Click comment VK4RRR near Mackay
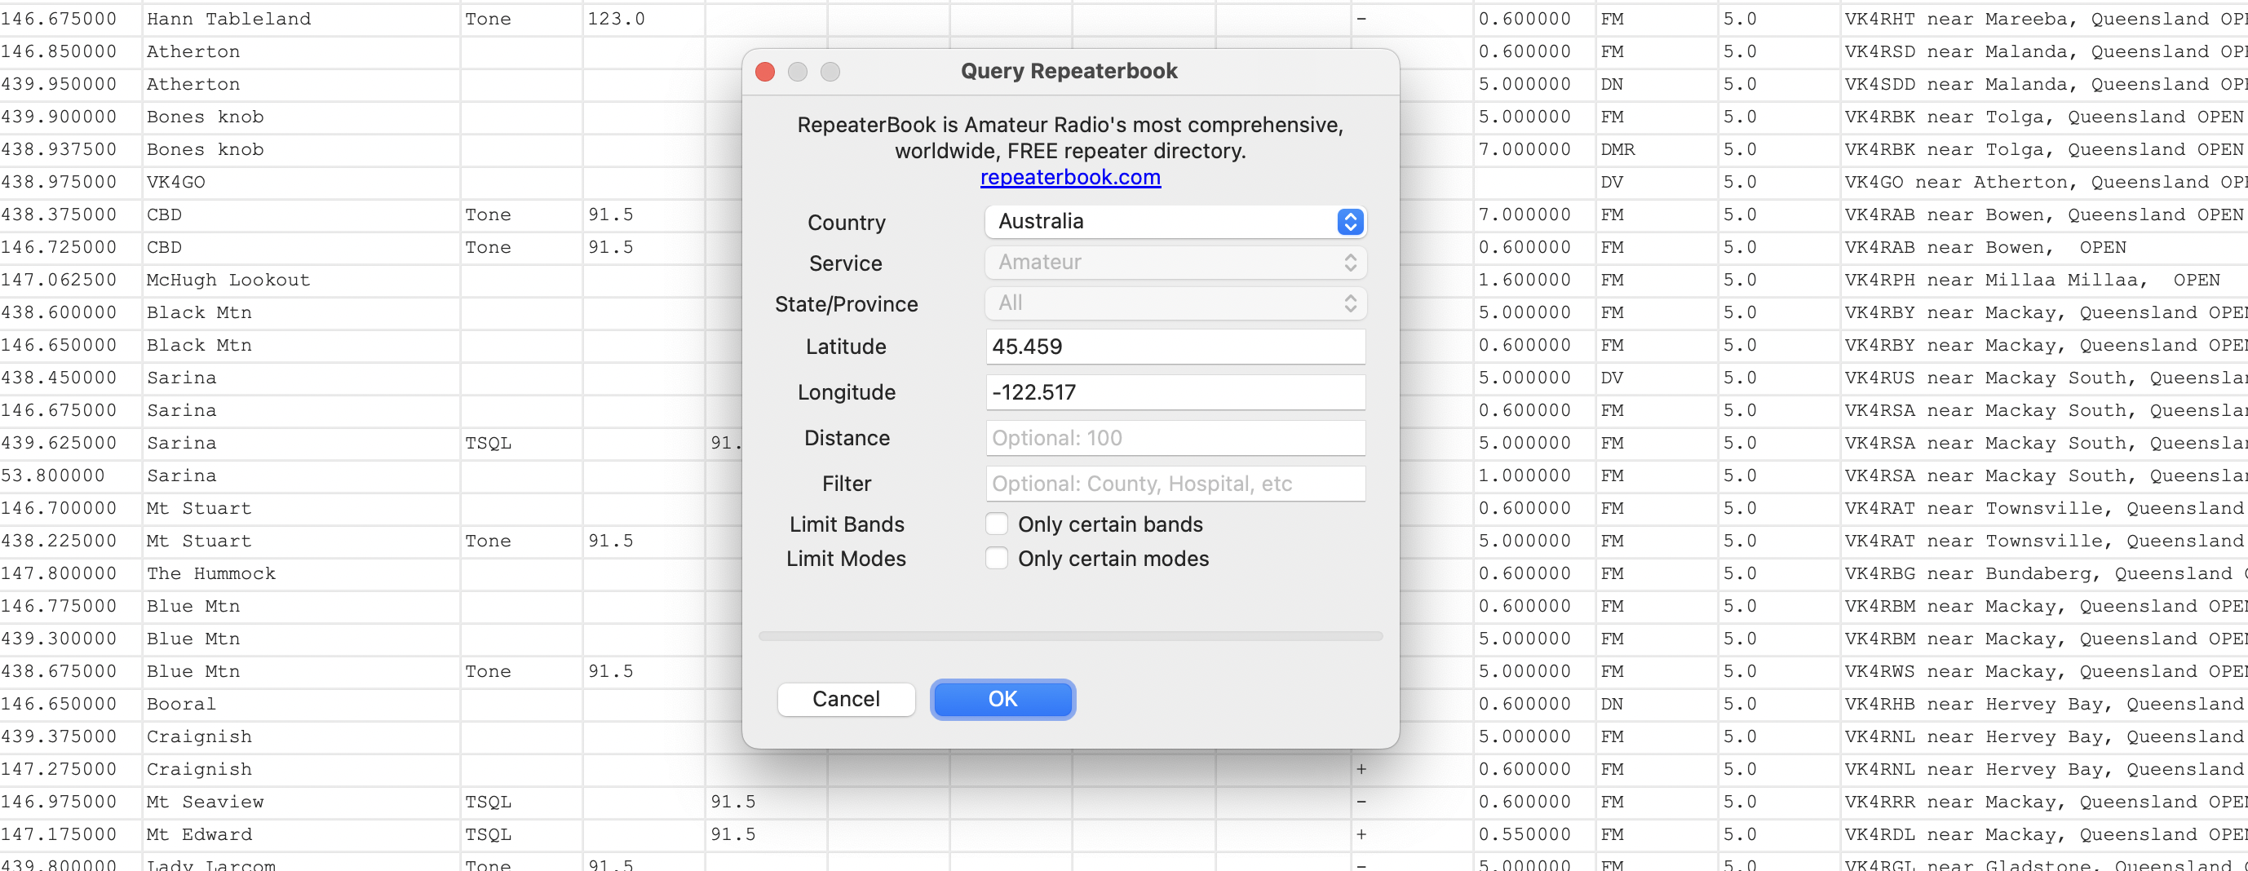 coord(2045,802)
